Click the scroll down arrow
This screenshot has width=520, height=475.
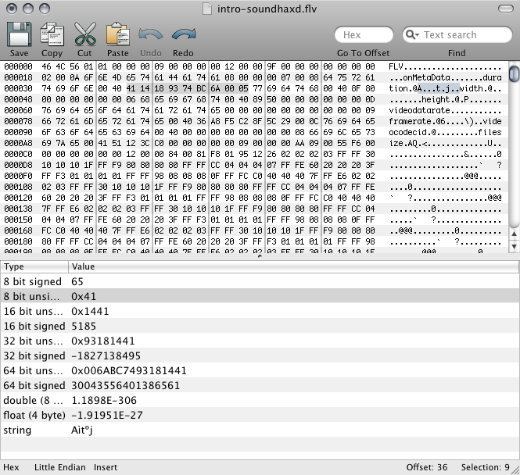514,246
